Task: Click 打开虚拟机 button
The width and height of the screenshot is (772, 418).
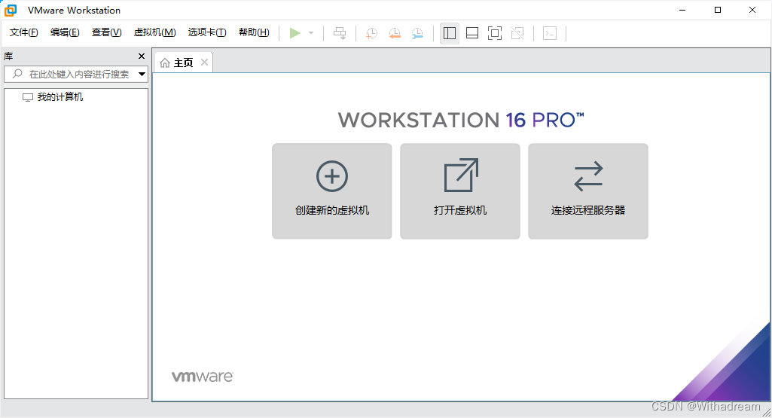Action: tap(460, 191)
